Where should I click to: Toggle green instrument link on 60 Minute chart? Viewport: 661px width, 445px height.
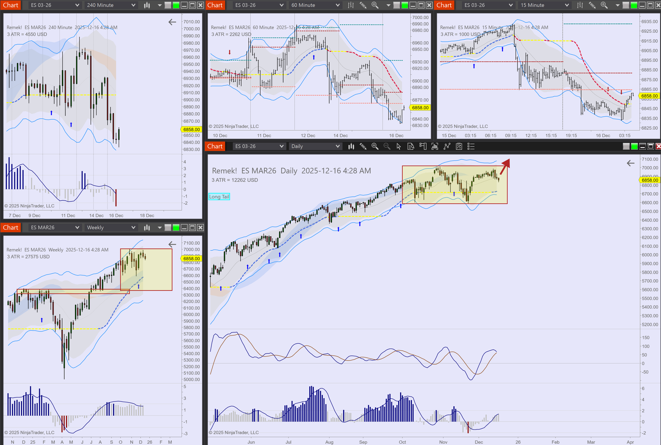(x=405, y=5)
